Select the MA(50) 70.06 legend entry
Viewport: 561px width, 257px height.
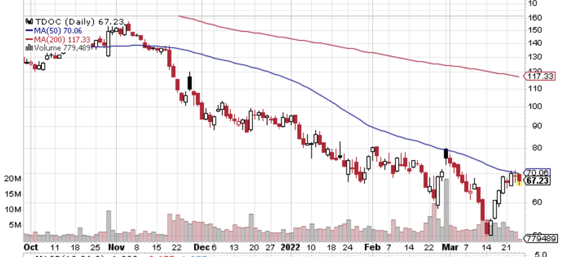coord(59,30)
